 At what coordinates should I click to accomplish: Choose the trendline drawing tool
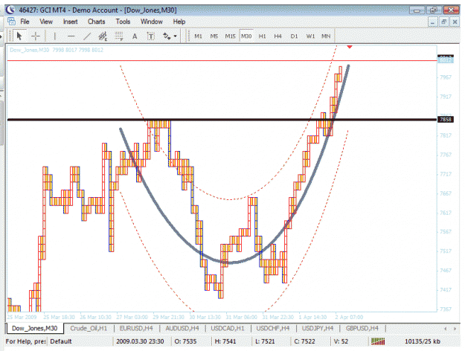(87, 36)
